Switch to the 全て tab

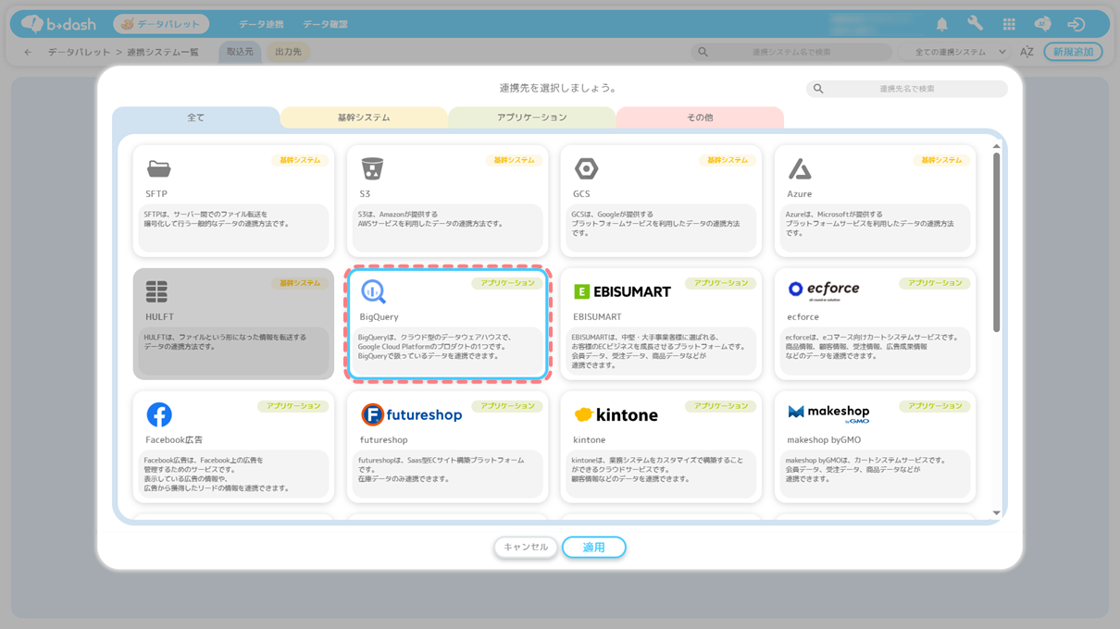(196, 117)
